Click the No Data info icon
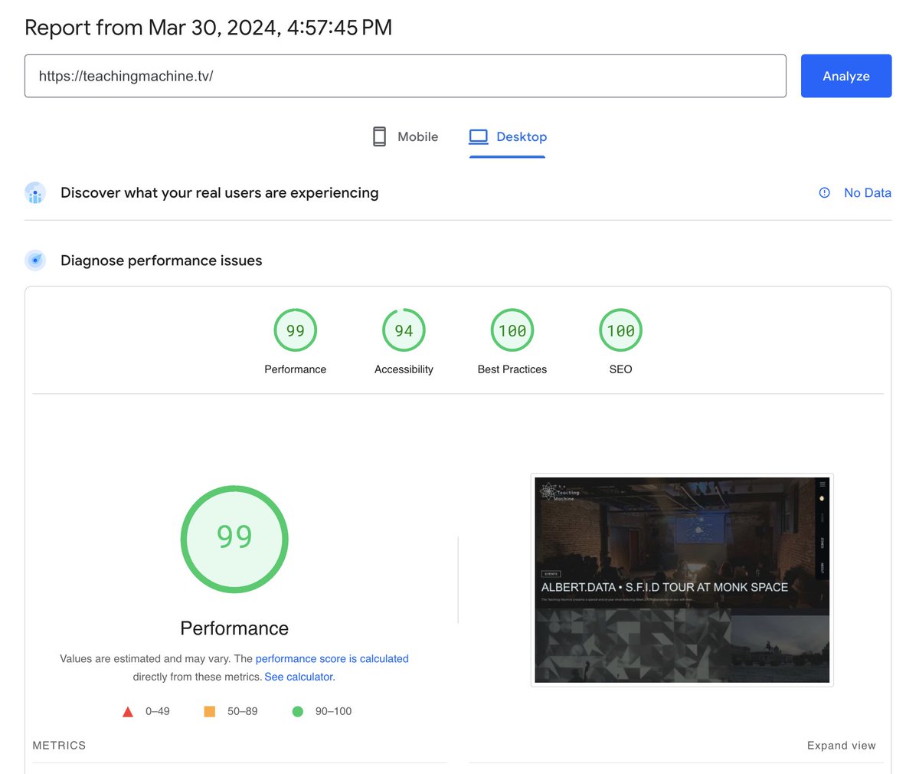 (x=825, y=193)
